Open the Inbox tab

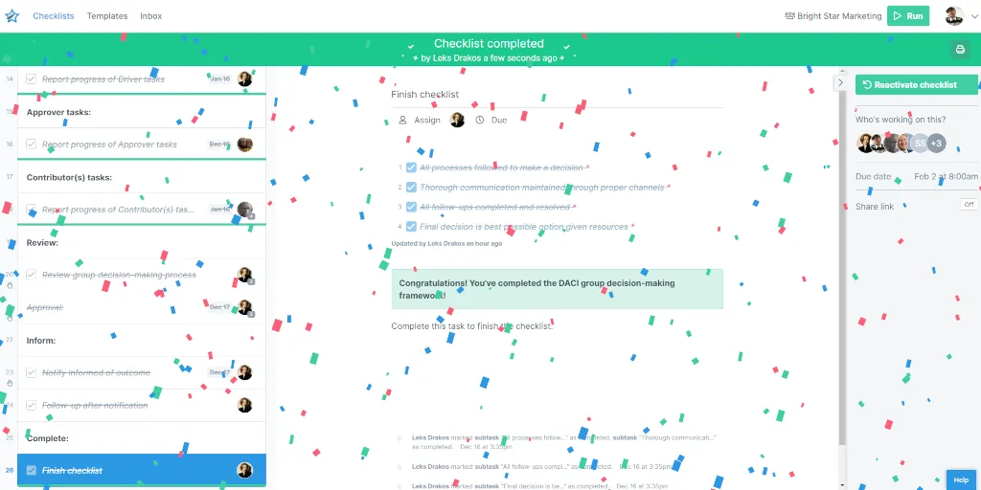[150, 16]
